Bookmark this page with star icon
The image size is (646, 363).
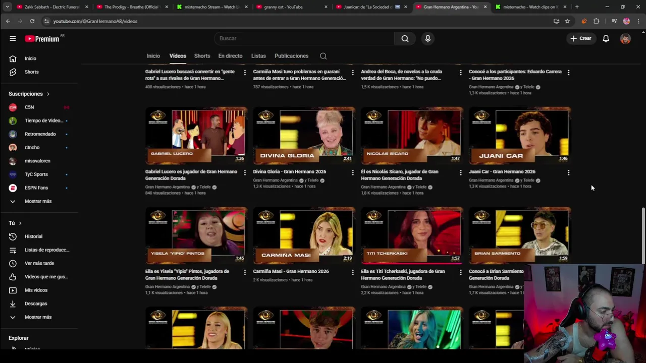click(567, 21)
